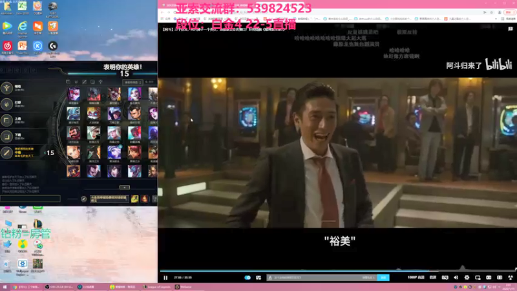Expand champion grid with small arrow button
Image resolution: width=517 pixels, height=291 pixels.
[x=124, y=188]
